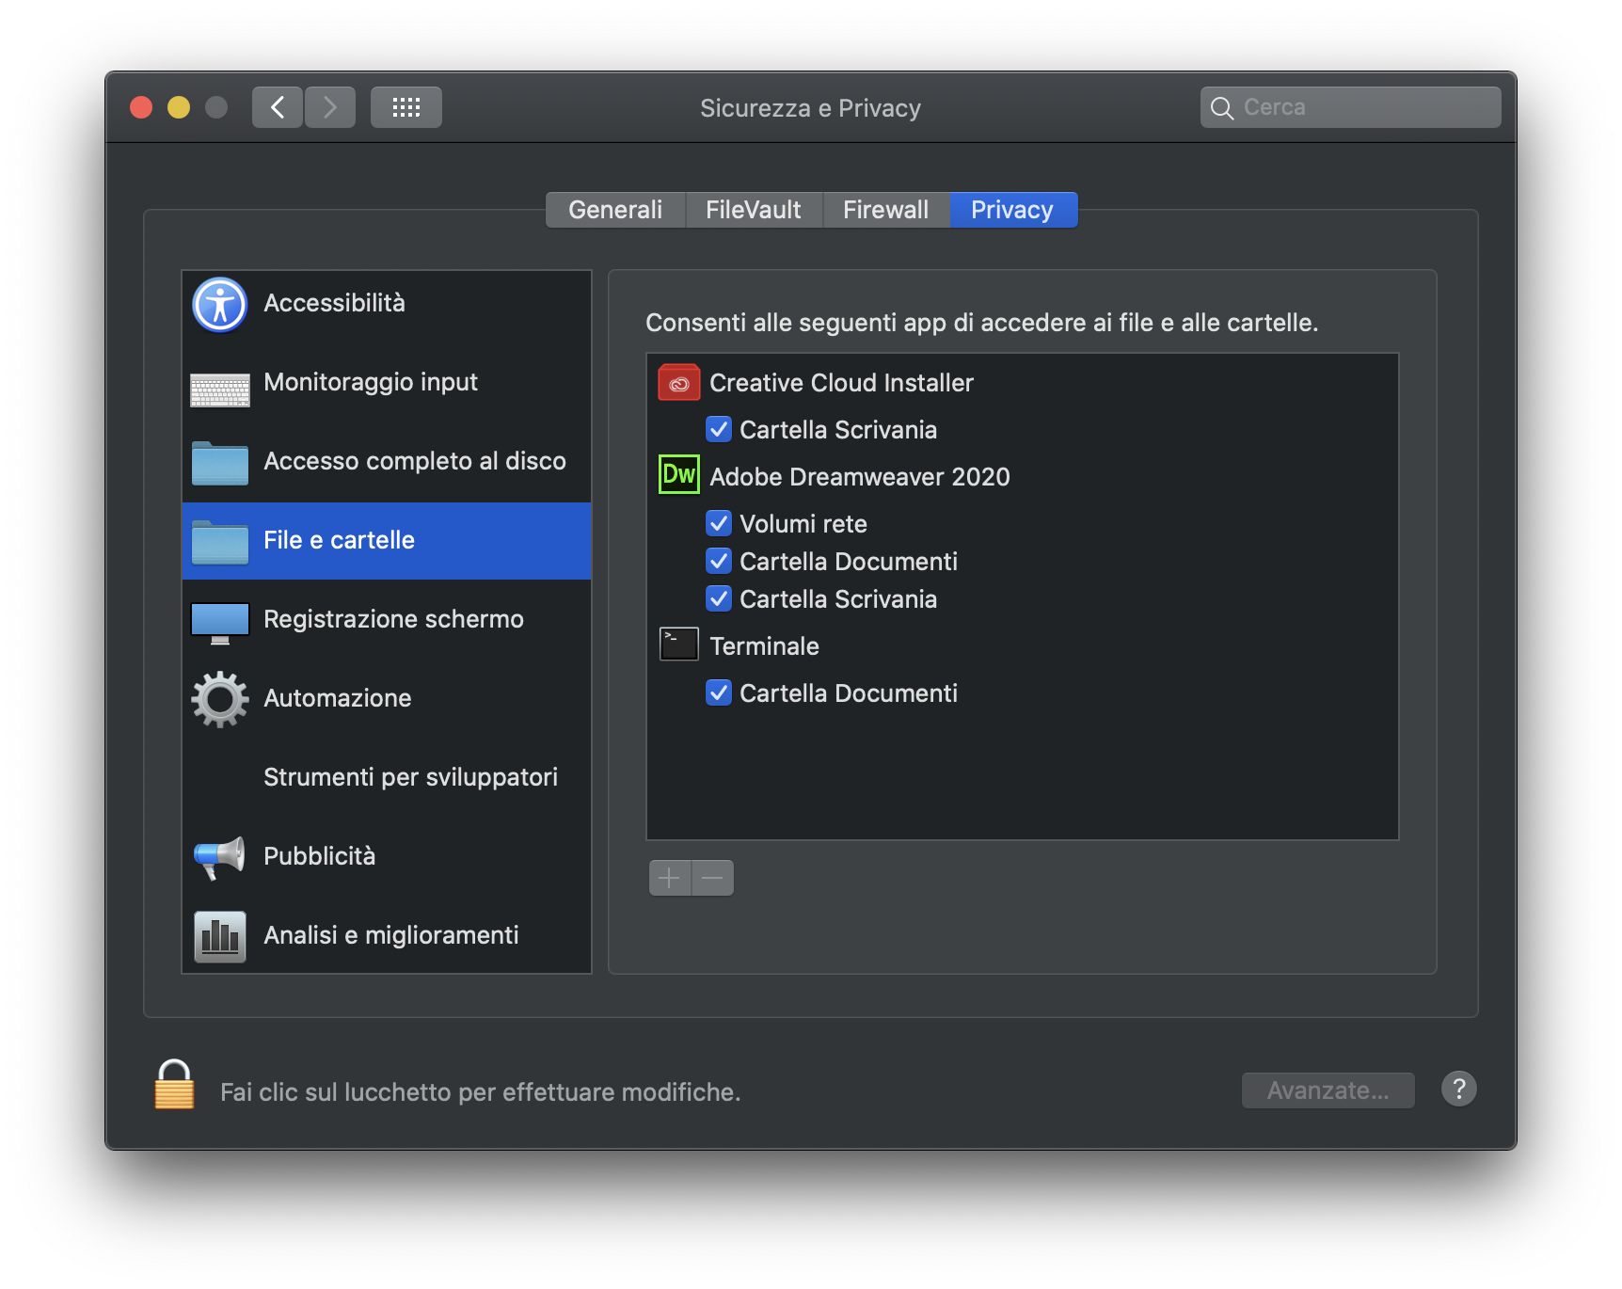Image resolution: width=1622 pixels, height=1289 pixels.
Task: Select the Registrazione schermo display icon
Action: pyautogui.click(x=219, y=620)
